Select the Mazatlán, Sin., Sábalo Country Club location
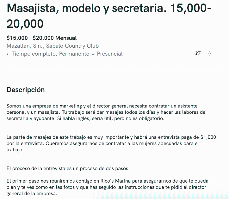The width and height of the screenshot is (229, 199). point(53,46)
